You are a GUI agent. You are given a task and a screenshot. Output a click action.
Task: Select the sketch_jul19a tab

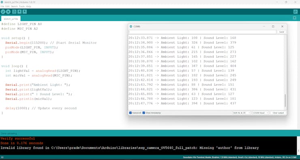coord(11,19)
